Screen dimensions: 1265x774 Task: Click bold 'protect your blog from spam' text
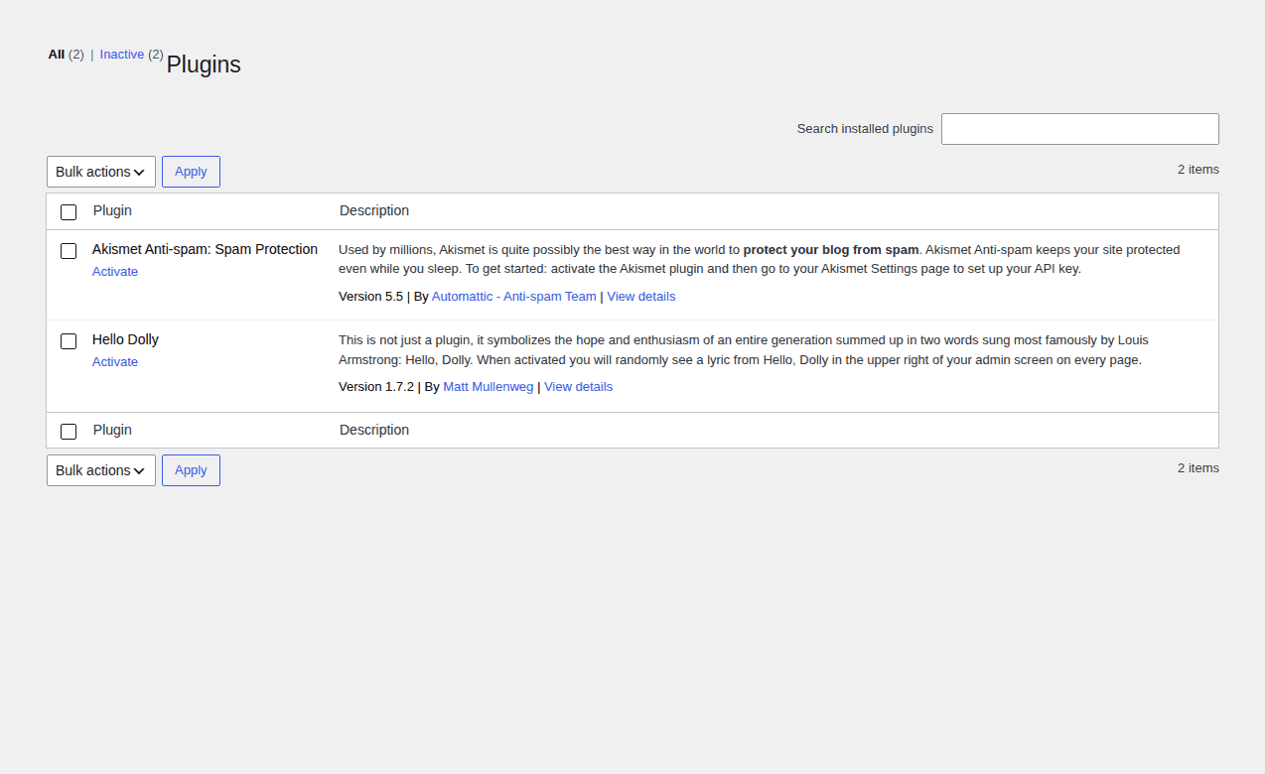(831, 250)
